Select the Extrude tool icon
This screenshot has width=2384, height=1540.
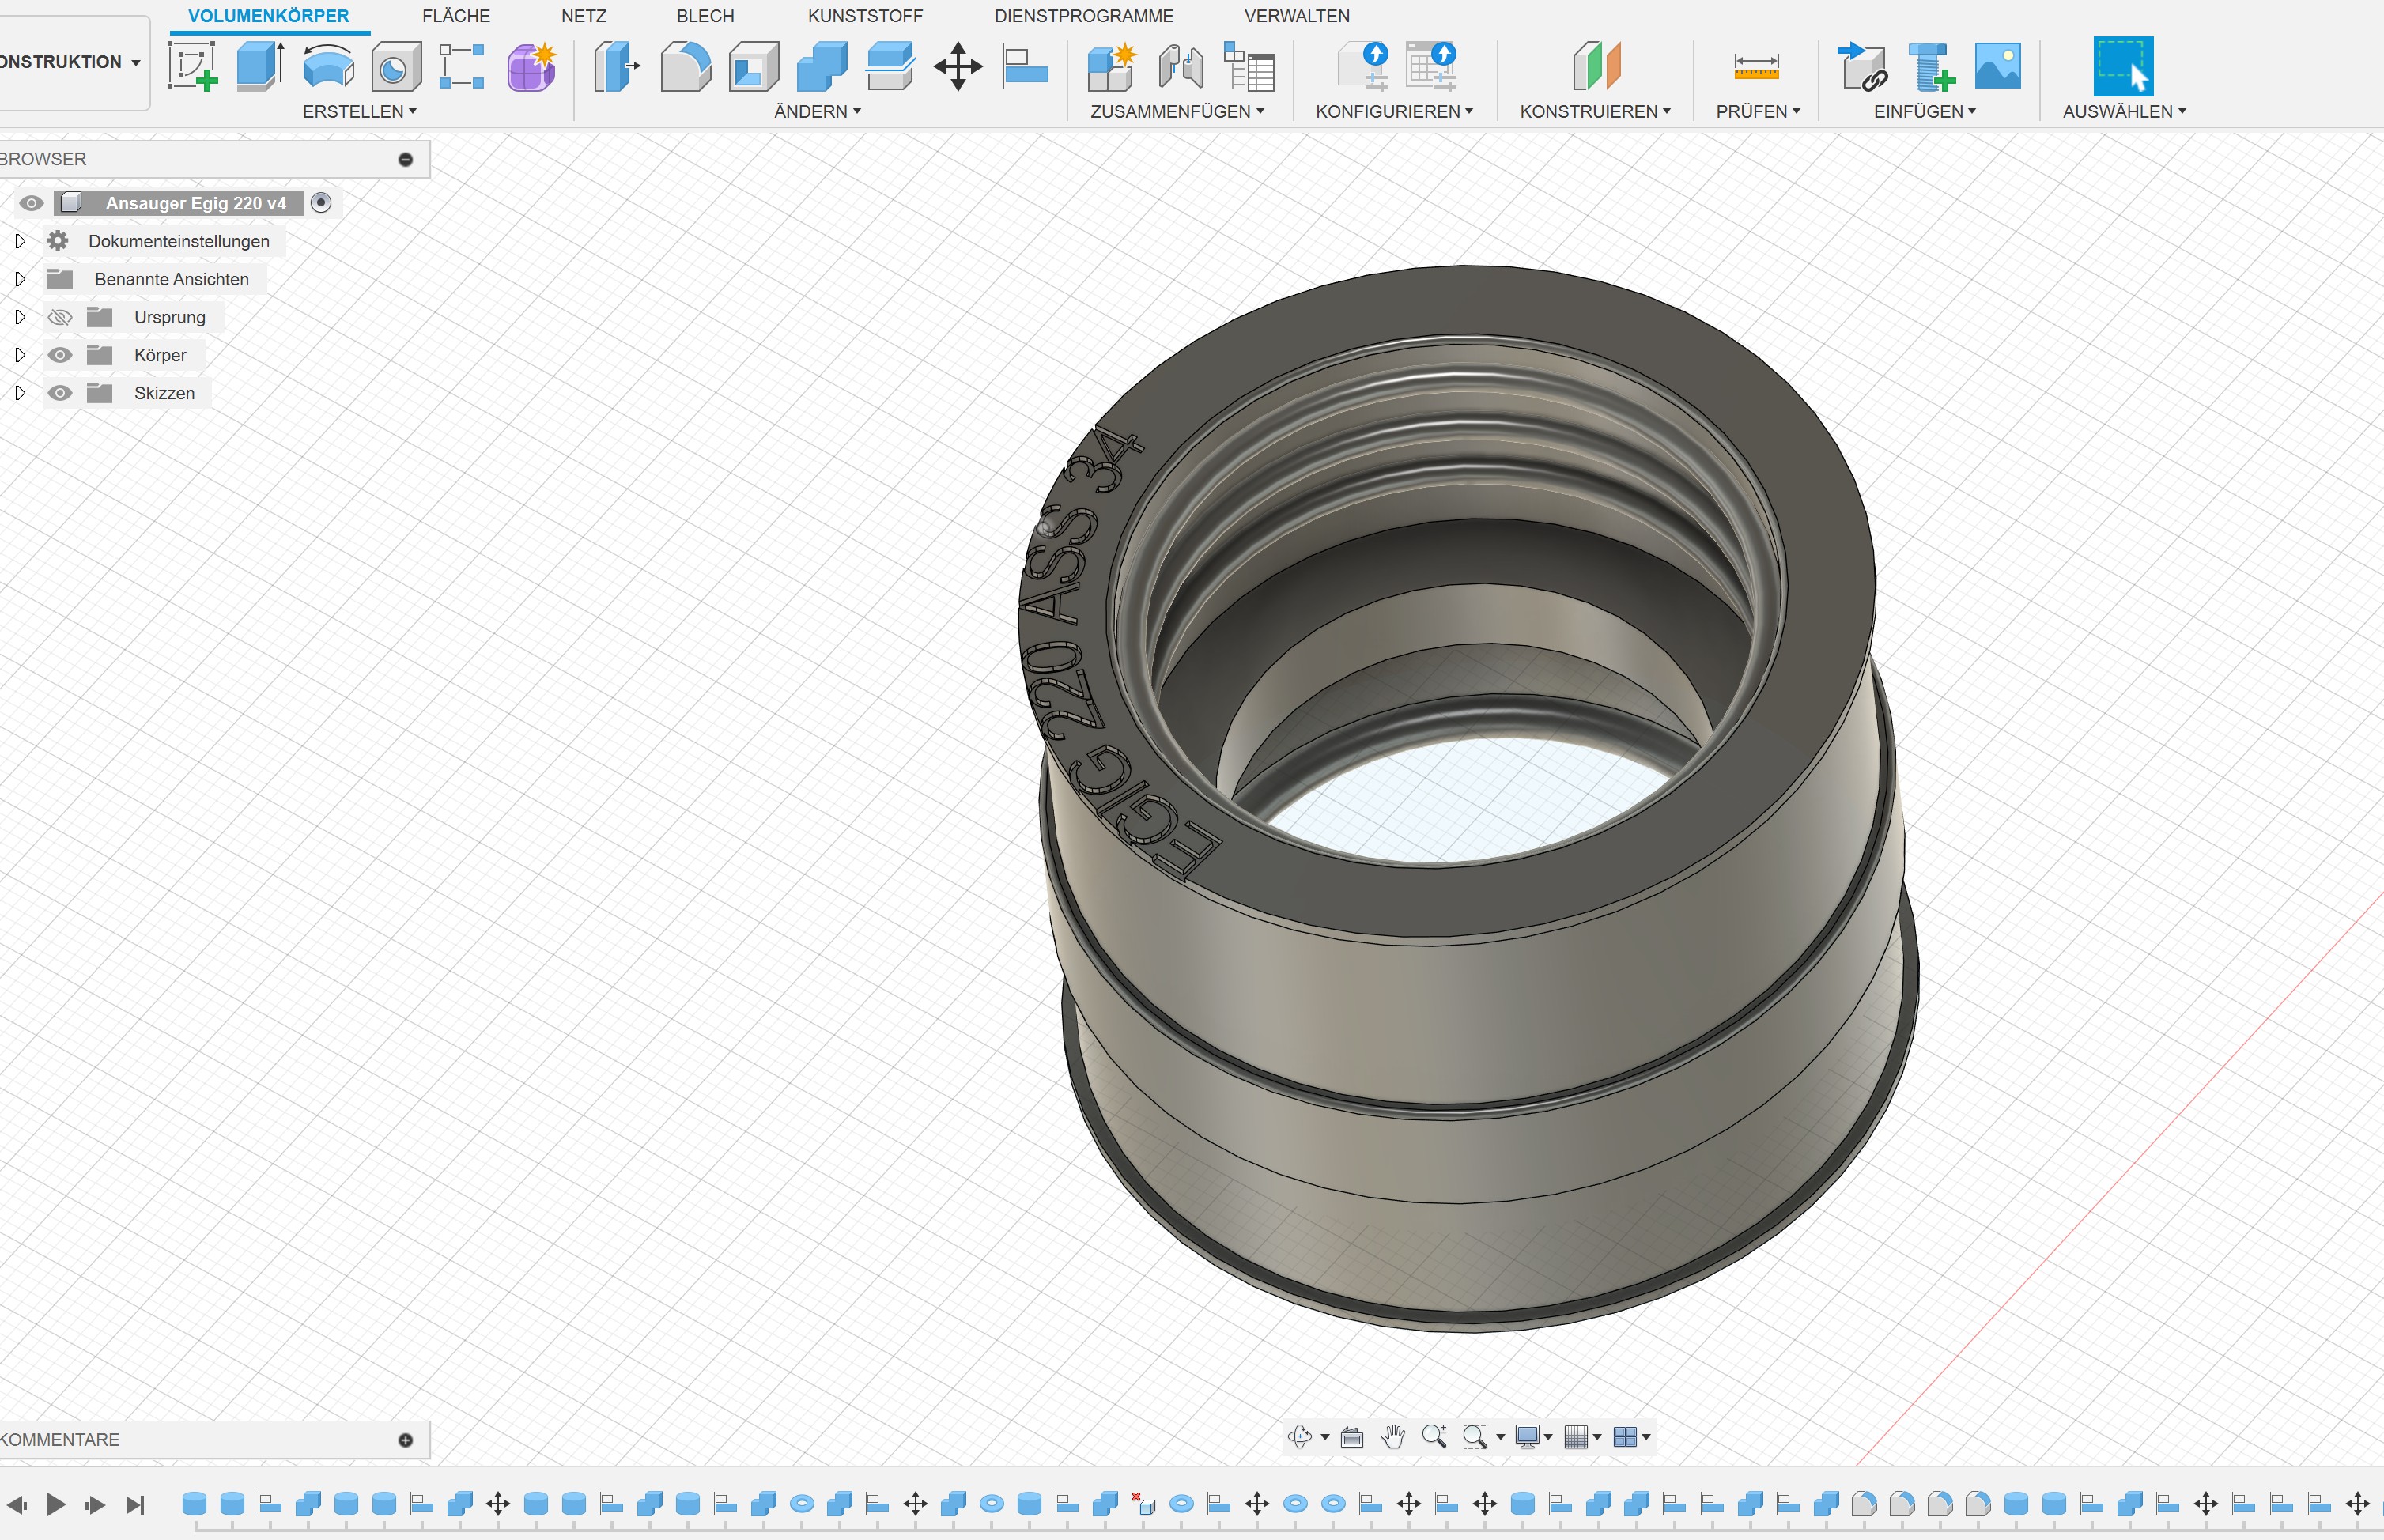pyautogui.click(x=260, y=66)
